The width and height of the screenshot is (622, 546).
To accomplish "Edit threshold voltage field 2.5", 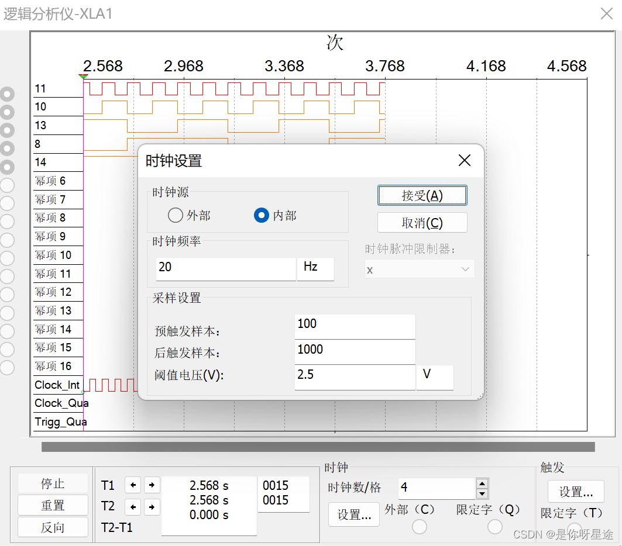I will 355,377.
